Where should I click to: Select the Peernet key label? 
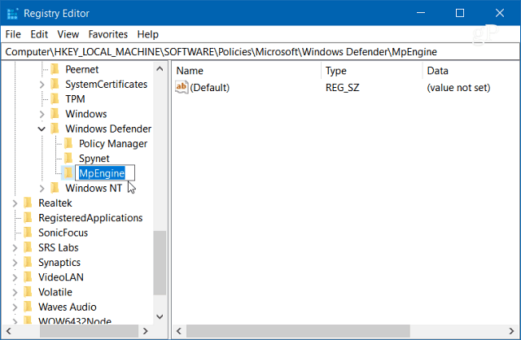tap(81, 69)
